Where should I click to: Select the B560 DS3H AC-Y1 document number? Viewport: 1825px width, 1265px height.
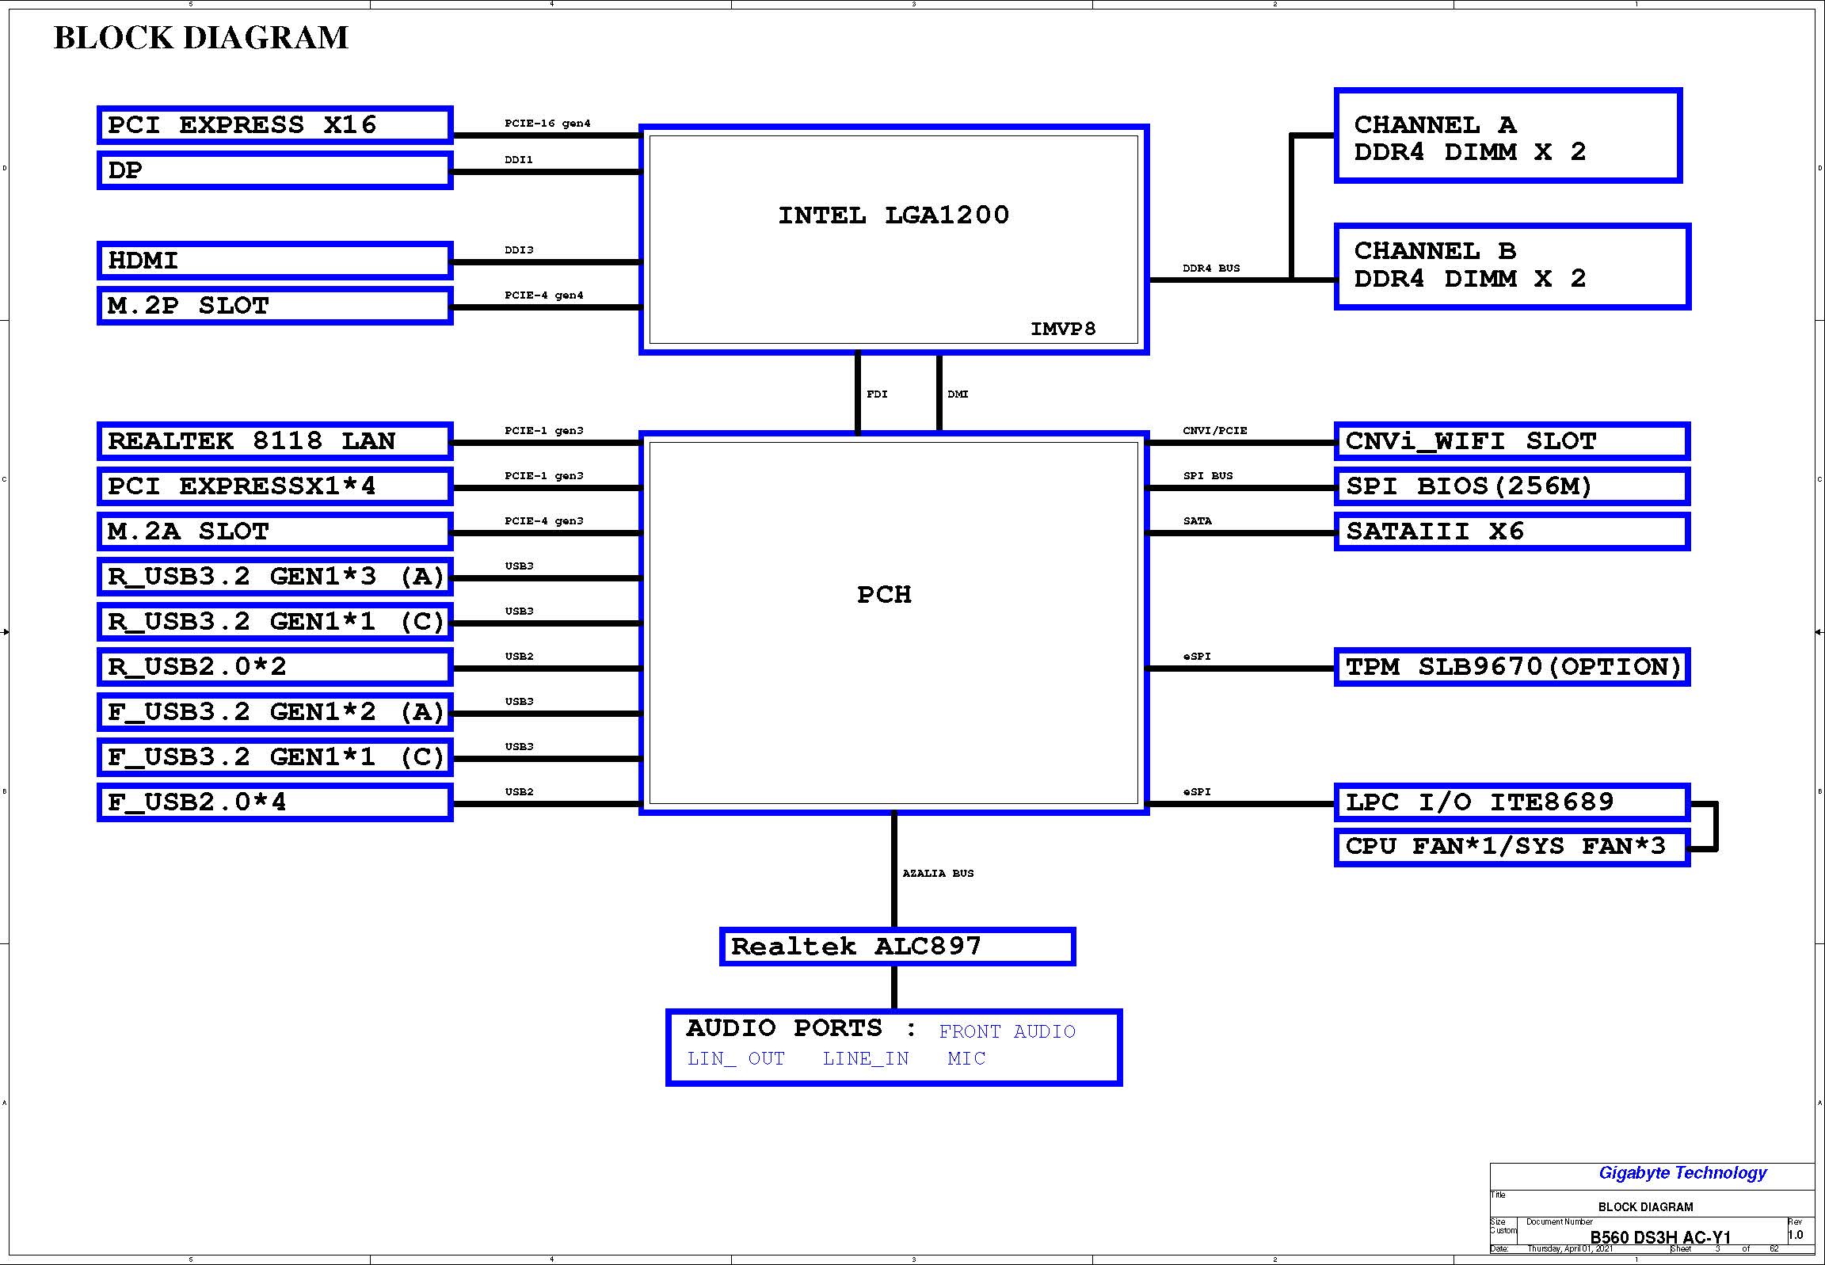[x=1660, y=1237]
